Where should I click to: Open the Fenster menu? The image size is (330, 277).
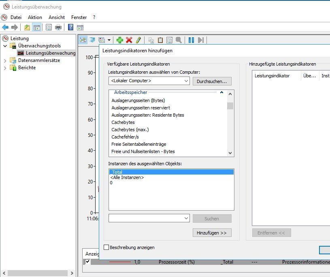(x=79, y=17)
